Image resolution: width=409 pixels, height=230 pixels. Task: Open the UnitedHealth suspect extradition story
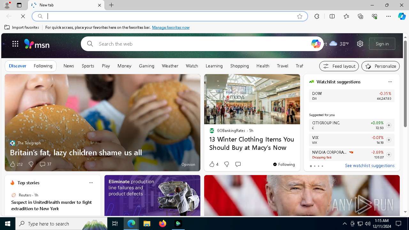point(51,205)
